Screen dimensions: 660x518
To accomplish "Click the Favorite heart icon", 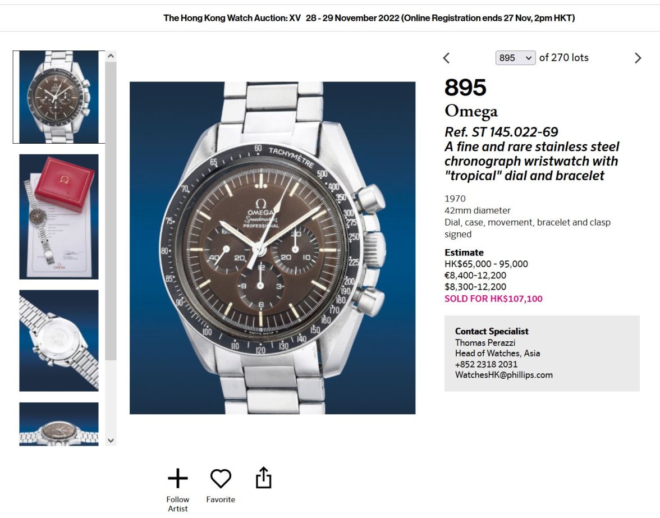I will tap(221, 479).
